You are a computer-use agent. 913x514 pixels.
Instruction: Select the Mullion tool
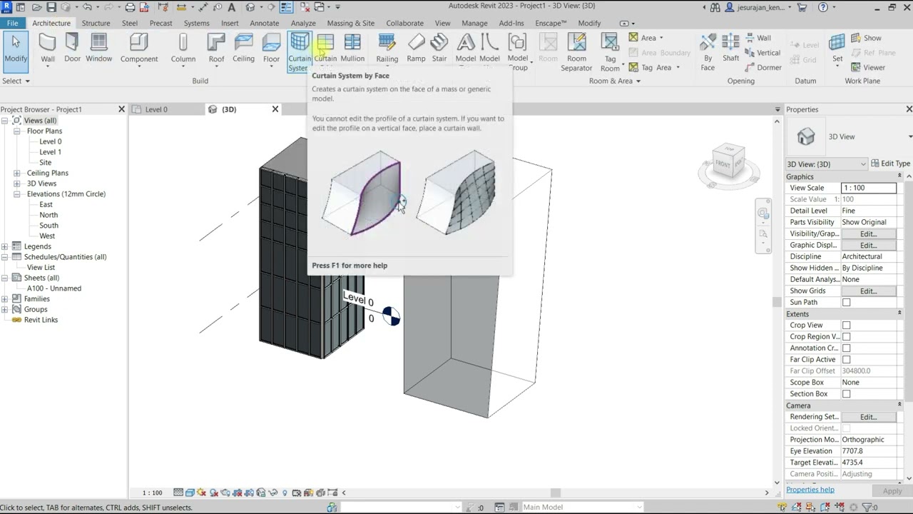[352, 49]
